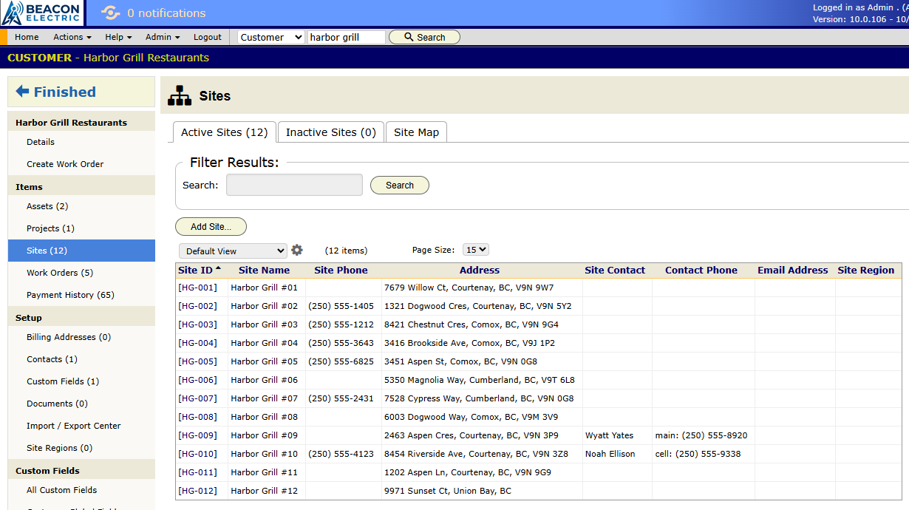This screenshot has height=510, width=909.
Task: Click the harbor grill search input field
Action: coord(347,37)
